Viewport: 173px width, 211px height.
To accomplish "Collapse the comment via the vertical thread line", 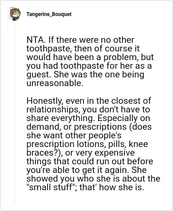I will (14, 112).
